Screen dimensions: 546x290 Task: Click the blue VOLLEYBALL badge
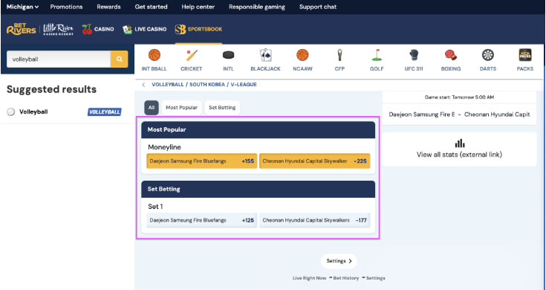click(x=105, y=112)
